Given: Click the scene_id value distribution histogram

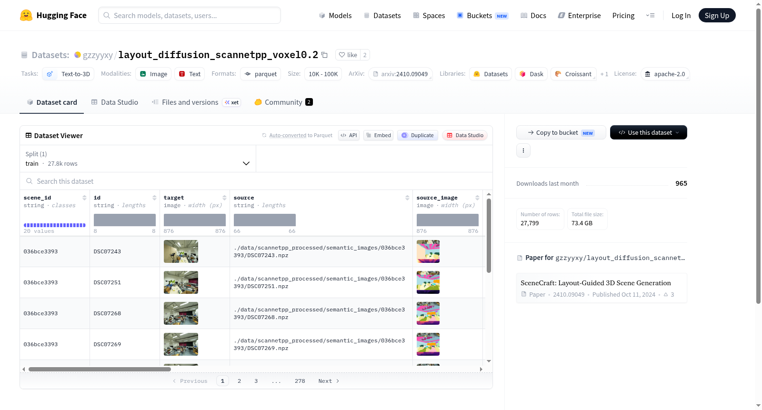Looking at the screenshot, I should click(x=55, y=225).
